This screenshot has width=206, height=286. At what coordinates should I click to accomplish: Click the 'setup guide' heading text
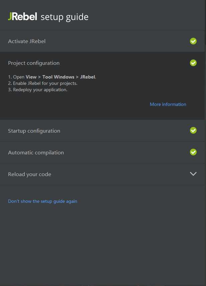[x=65, y=17]
